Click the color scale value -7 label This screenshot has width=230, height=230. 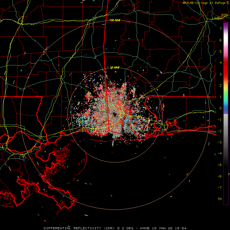point(220,188)
